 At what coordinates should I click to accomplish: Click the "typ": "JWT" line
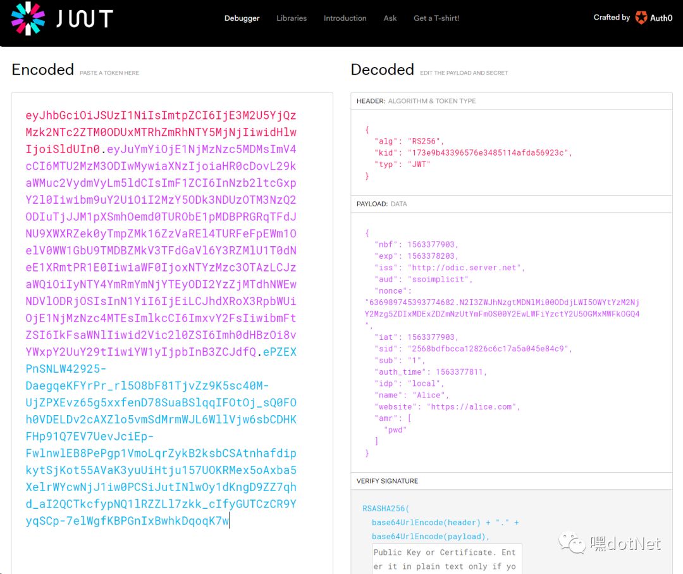coord(402,165)
